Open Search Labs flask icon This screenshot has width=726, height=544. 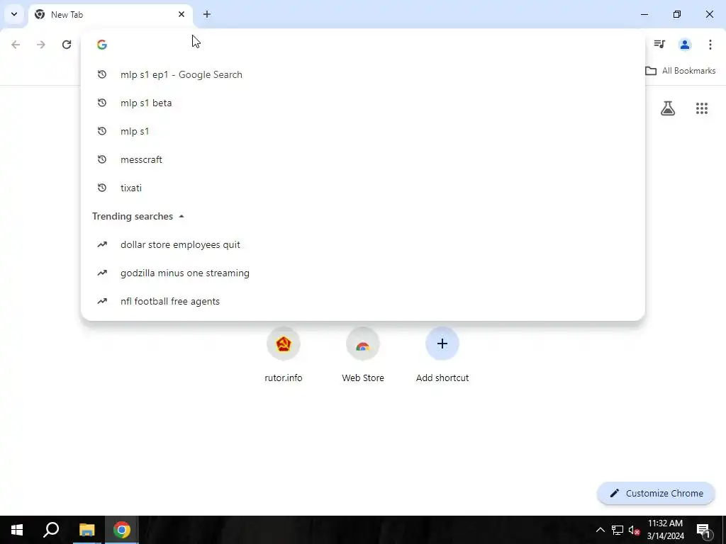click(668, 108)
